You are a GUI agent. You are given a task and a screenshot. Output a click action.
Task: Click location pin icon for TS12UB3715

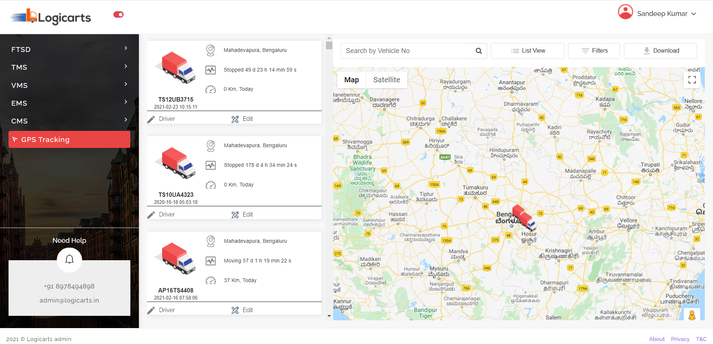point(211,50)
